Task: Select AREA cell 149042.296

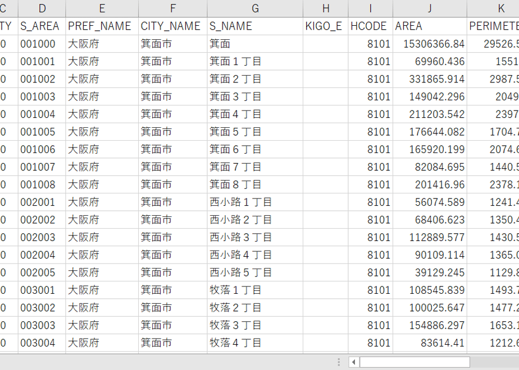Action: click(x=430, y=96)
